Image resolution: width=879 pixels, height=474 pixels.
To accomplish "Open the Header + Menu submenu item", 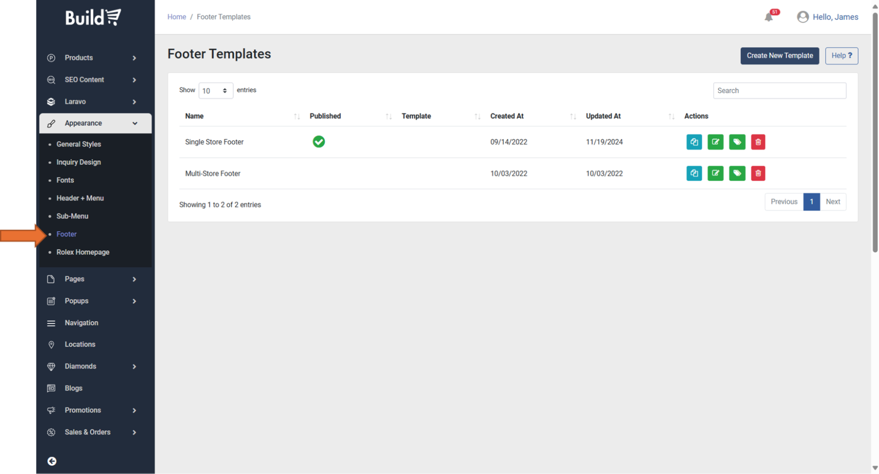I will click(80, 198).
